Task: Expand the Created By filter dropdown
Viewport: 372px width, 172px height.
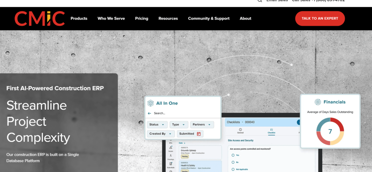Action: point(161,134)
